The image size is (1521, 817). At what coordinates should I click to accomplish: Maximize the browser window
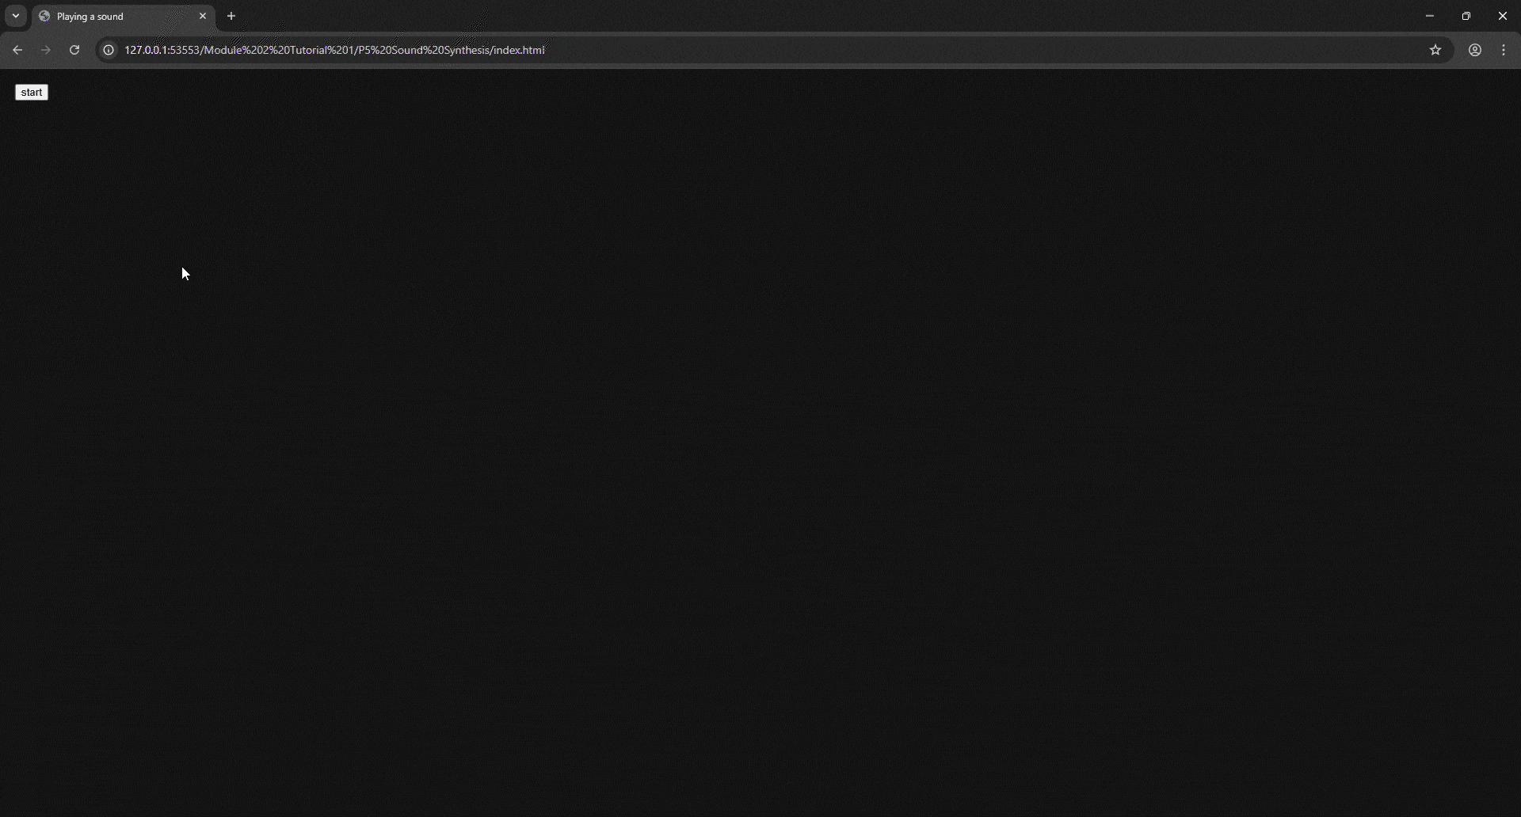(1466, 16)
